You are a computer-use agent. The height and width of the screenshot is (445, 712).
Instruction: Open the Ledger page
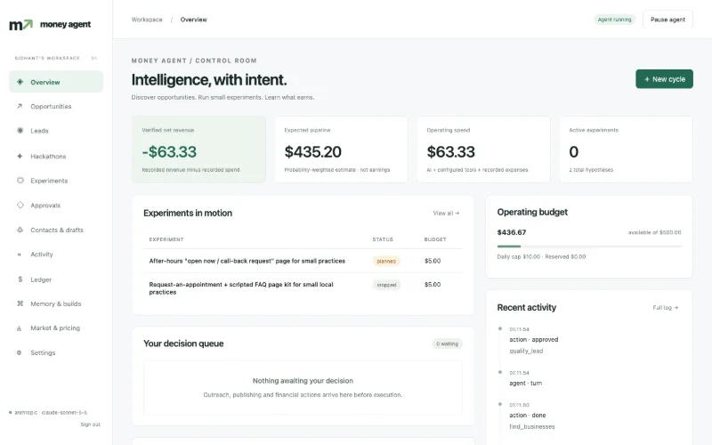coord(56,279)
